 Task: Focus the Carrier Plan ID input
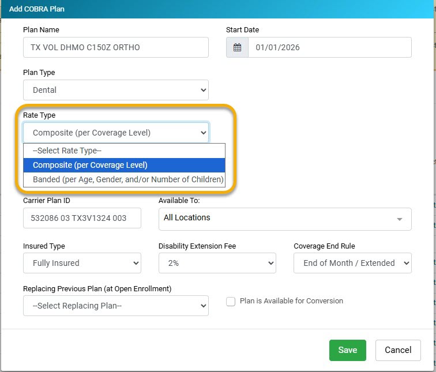pyautogui.click(x=82, y=218)
